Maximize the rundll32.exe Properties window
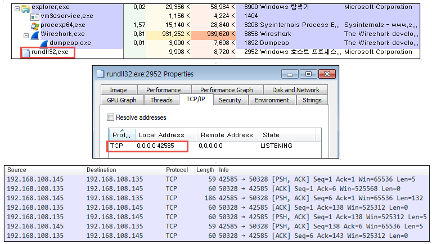This screenshot has height=244, width=432. point(308,74)
